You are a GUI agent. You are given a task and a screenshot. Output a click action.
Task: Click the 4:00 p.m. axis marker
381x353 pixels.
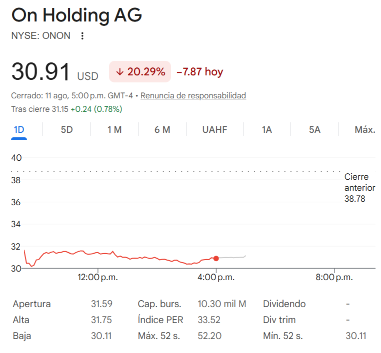click(216, 277)
